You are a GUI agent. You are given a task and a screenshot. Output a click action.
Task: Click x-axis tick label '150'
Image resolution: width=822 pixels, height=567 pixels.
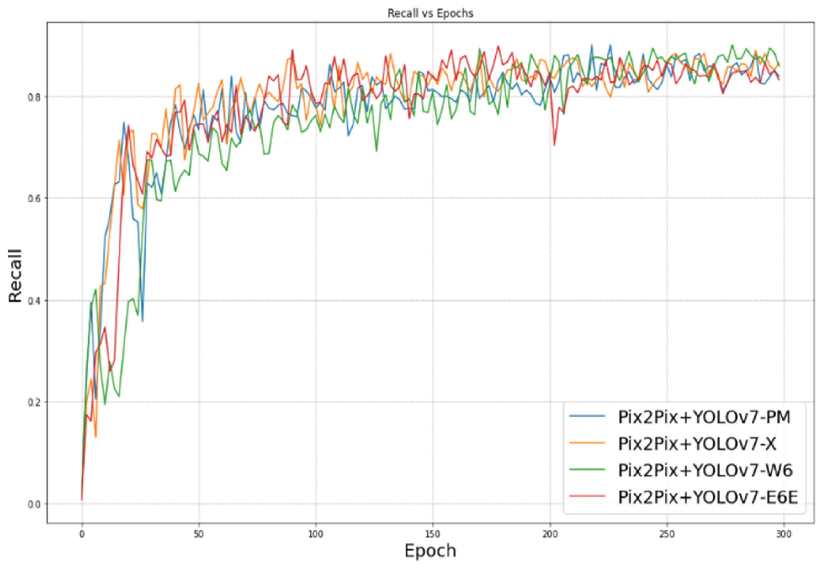[x=432, y=534]
